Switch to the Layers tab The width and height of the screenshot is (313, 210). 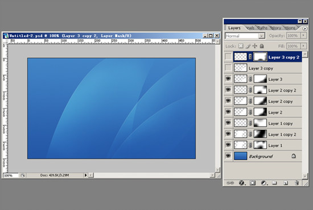[234, 28]
